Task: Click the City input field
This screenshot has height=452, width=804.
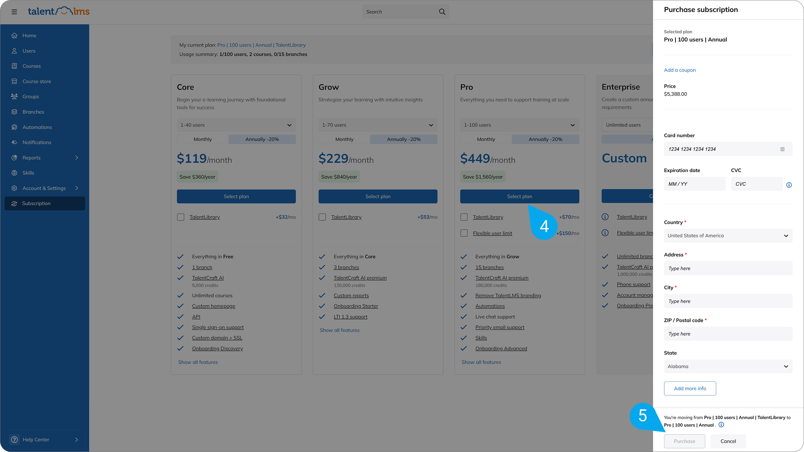Action: (728, 301)
